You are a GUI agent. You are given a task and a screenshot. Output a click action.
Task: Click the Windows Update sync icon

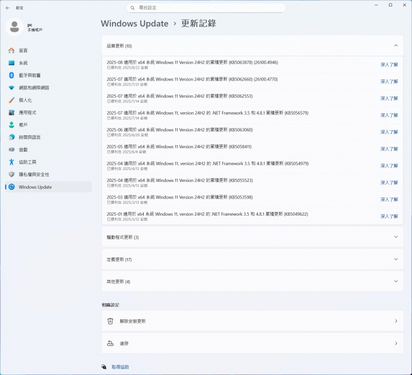coord(11,187)
